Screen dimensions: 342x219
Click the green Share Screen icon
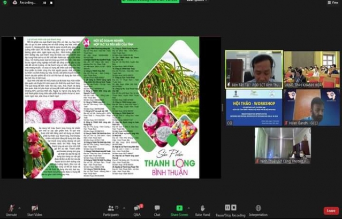point(179,208)
